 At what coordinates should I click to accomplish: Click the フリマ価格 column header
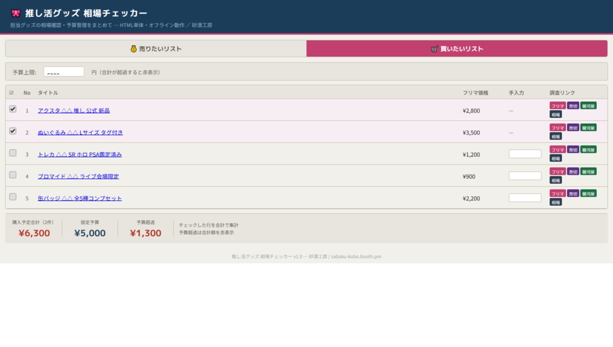[475, 93]
